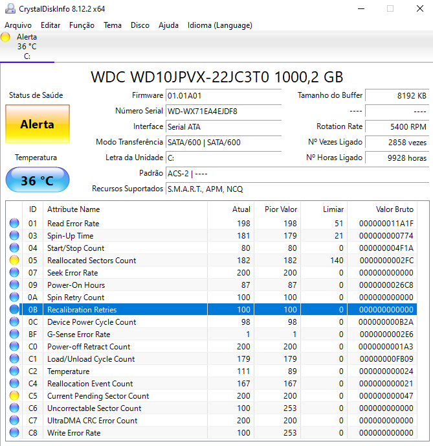Image resolution: width=433 pixels, height=446 pixels.
Task: Click the status icon for Write Error Rate
Action: (14, 433)
